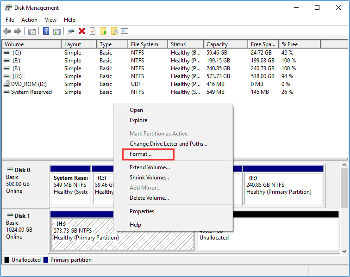Select the System Reserved volume name
350x277 pixels.
click(x=31, y=92)
